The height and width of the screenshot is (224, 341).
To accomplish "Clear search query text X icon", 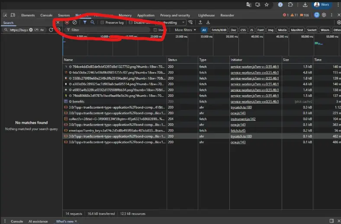I will 31,30.
